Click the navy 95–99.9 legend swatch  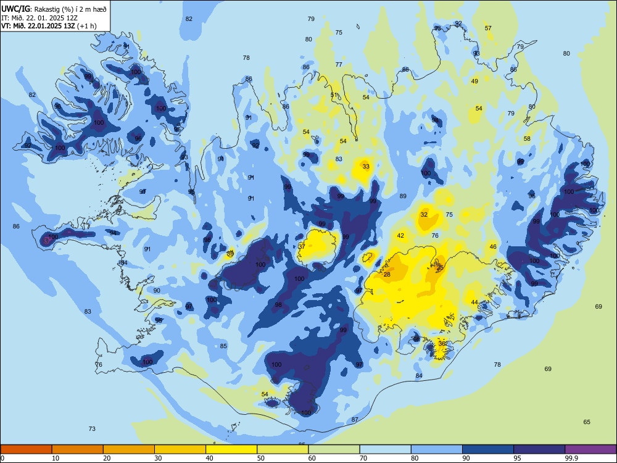tap(539, 449)
